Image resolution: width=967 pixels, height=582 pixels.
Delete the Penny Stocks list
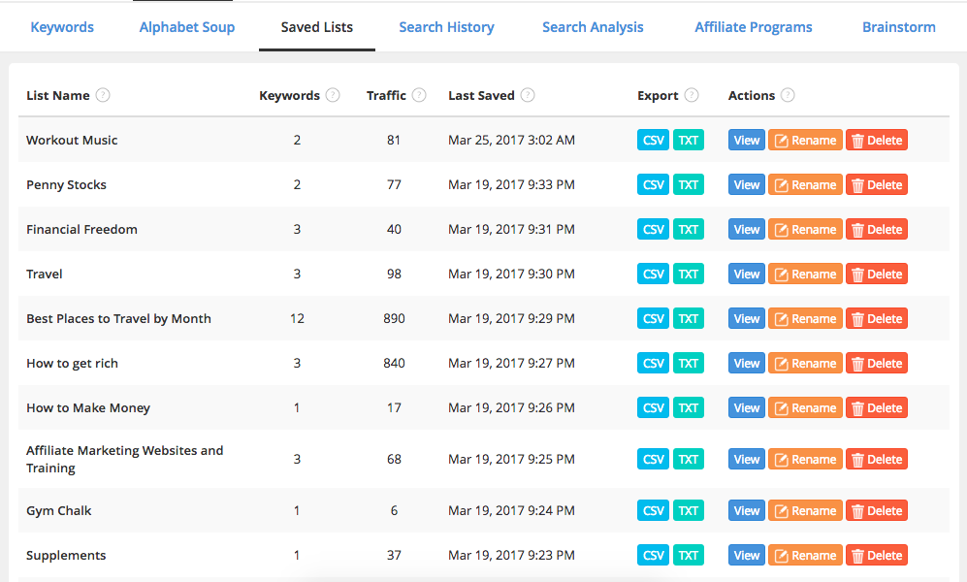click(877, 184)
